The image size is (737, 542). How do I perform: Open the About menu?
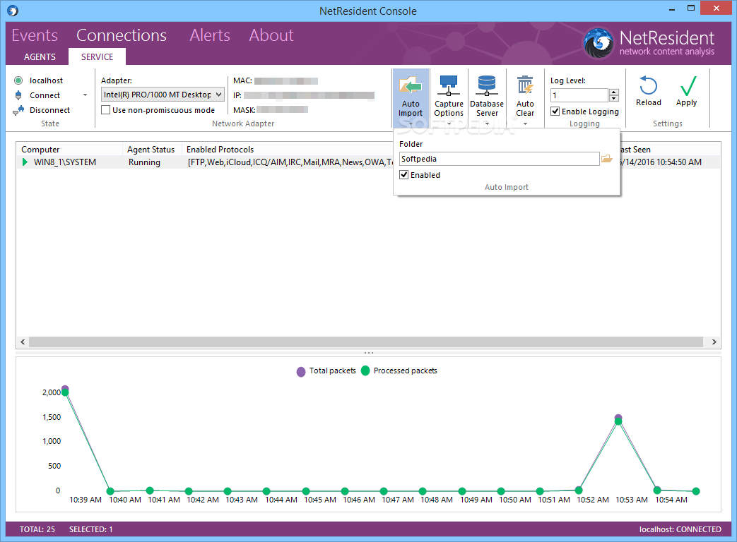tap(271, 35)
